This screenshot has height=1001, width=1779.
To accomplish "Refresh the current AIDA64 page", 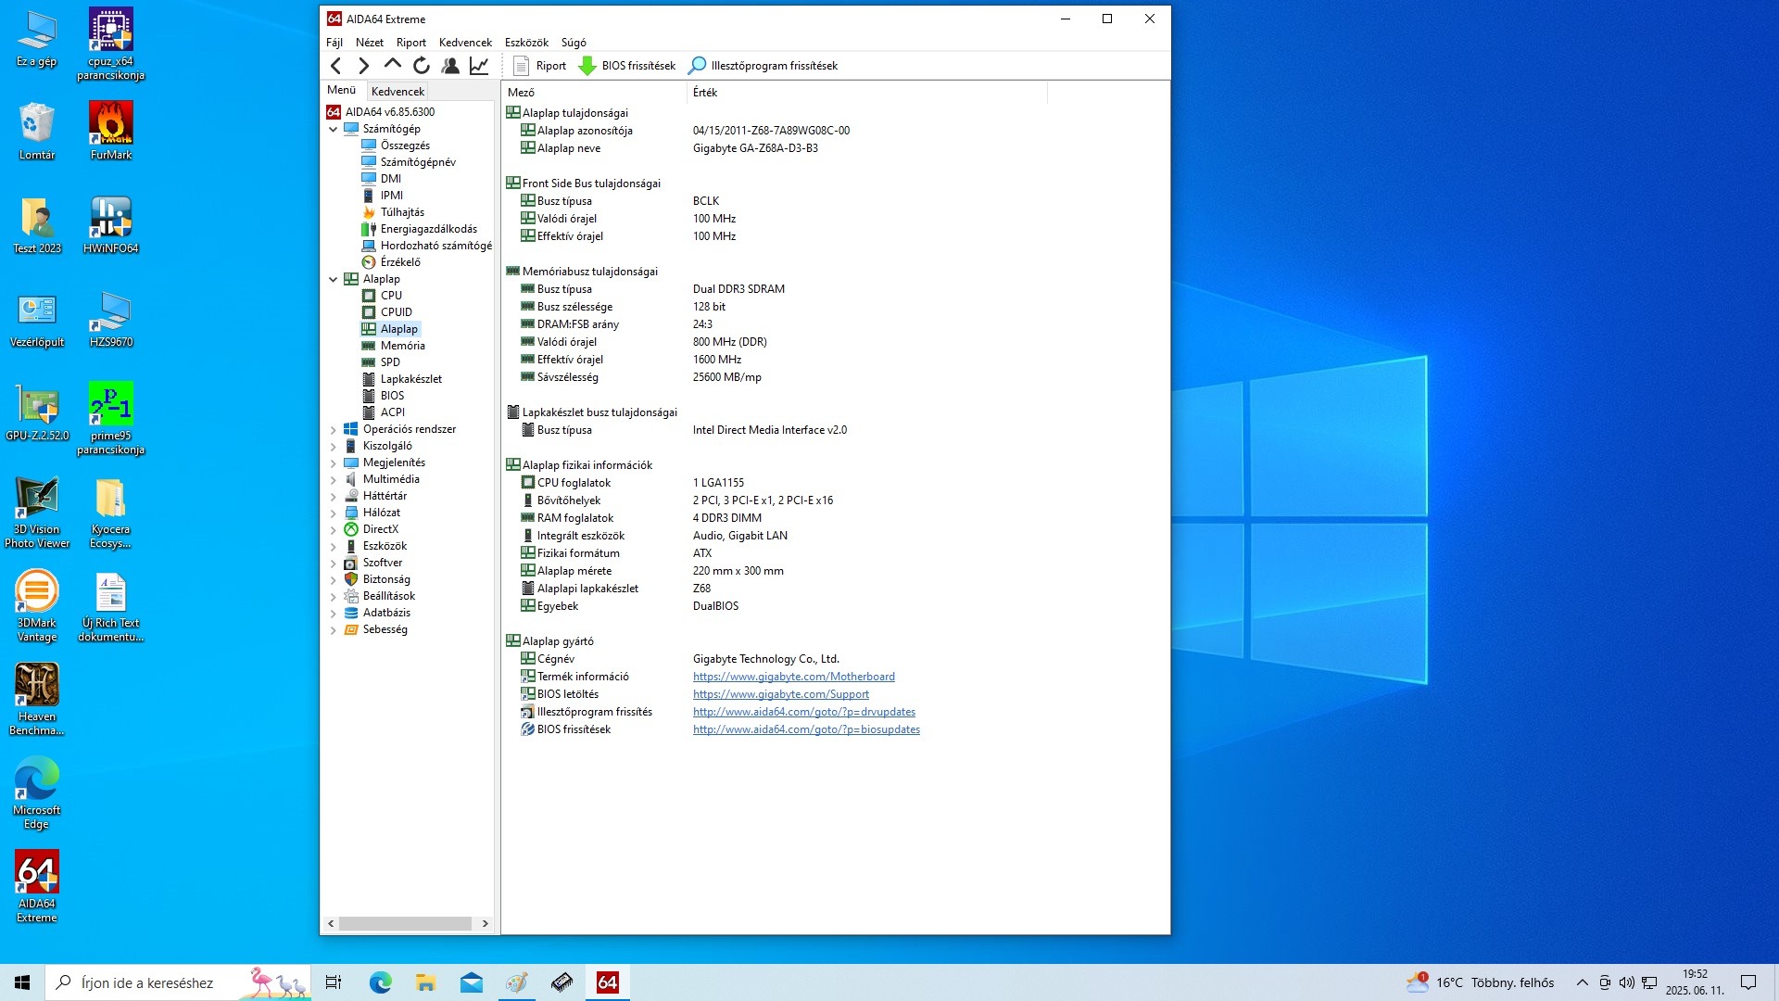I will [x=421, y=66].
